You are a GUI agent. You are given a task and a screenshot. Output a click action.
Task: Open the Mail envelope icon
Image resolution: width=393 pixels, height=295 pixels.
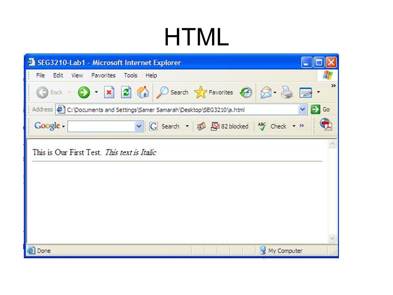pyautogui.click(x=266, y=92)
